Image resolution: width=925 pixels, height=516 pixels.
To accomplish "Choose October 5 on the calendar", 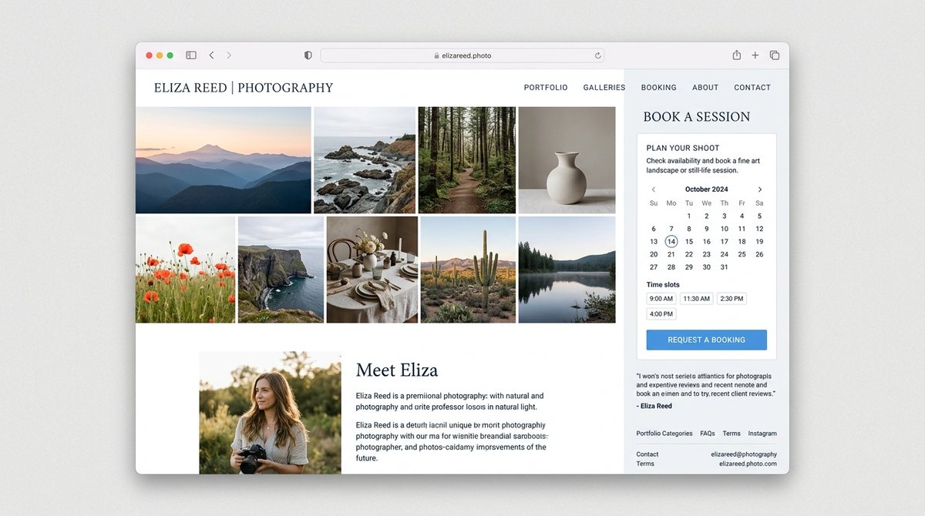I will point(759,216).
